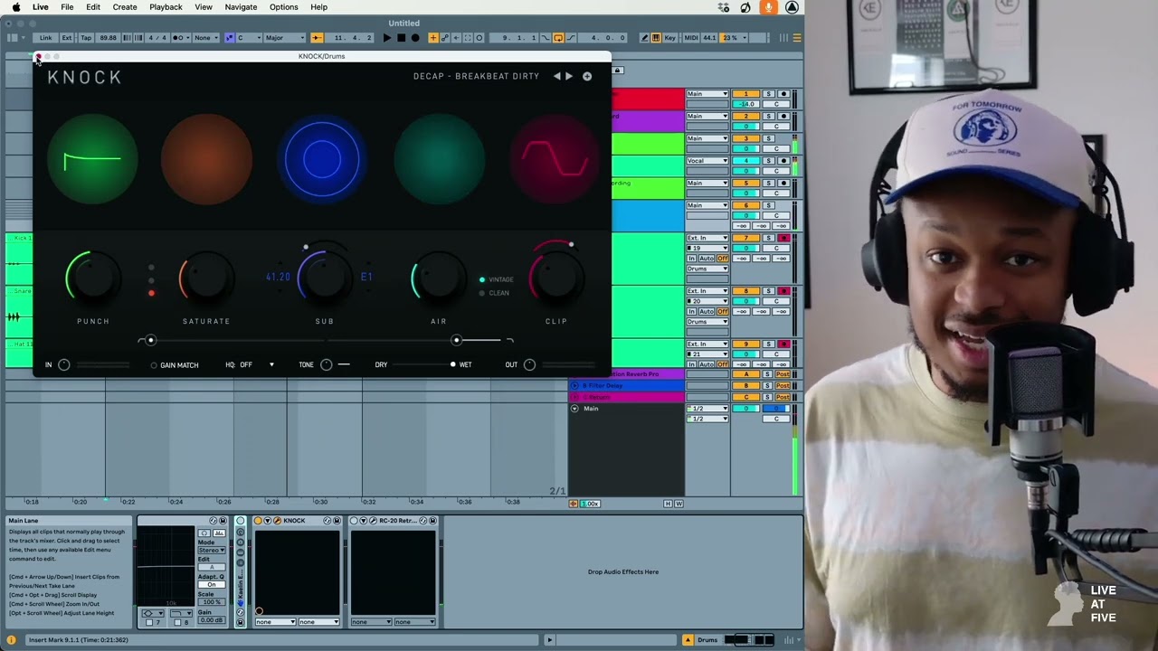Stop playback in Ableton transport
The height and width of the screenshot is (651, 1158).
coord(401,38)
